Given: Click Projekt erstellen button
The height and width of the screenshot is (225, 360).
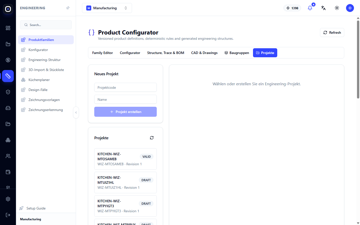Looking at the screenshot, I should tap(125, 112).
